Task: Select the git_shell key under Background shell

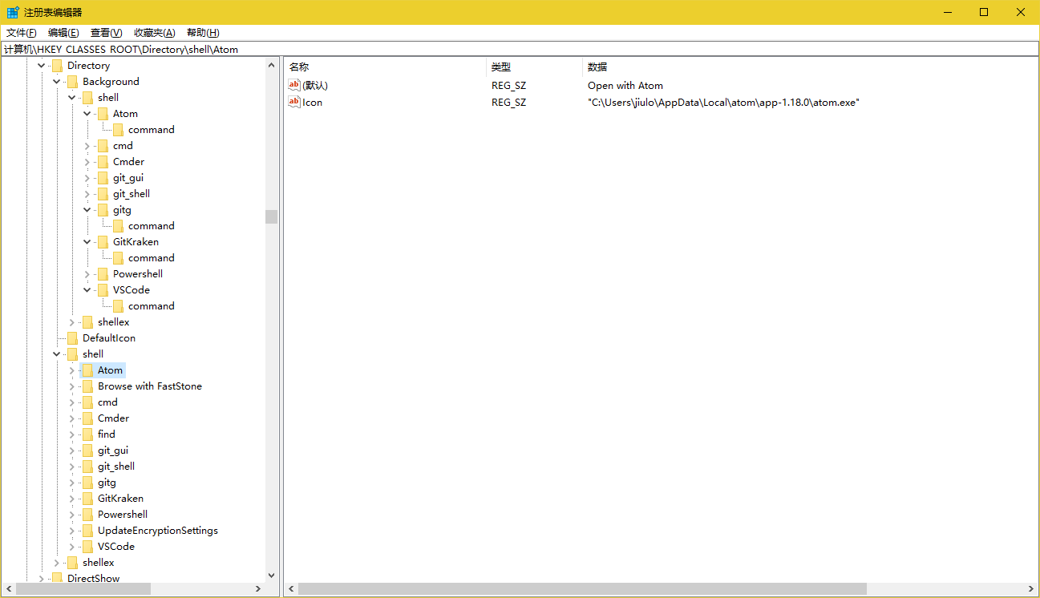Action: point(132,194)
